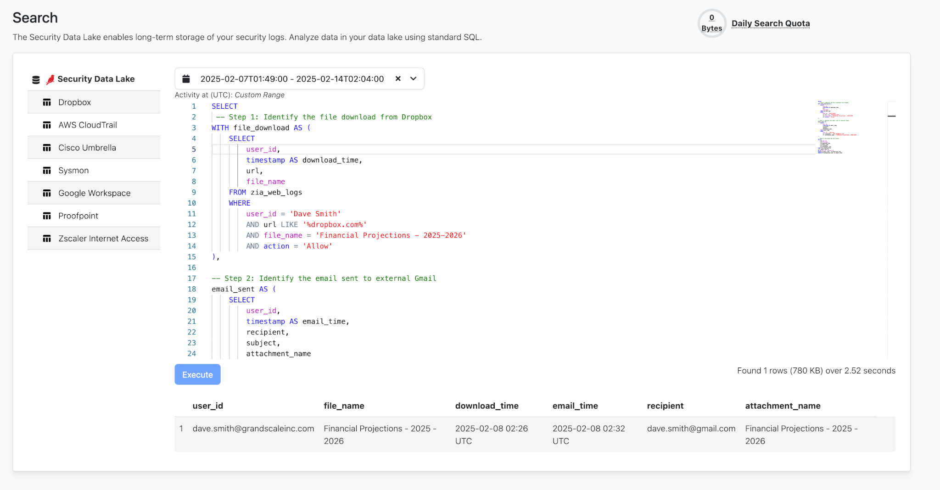
Task: Click line 'timestamp AS email_time,'
Action: coord(298,322)
